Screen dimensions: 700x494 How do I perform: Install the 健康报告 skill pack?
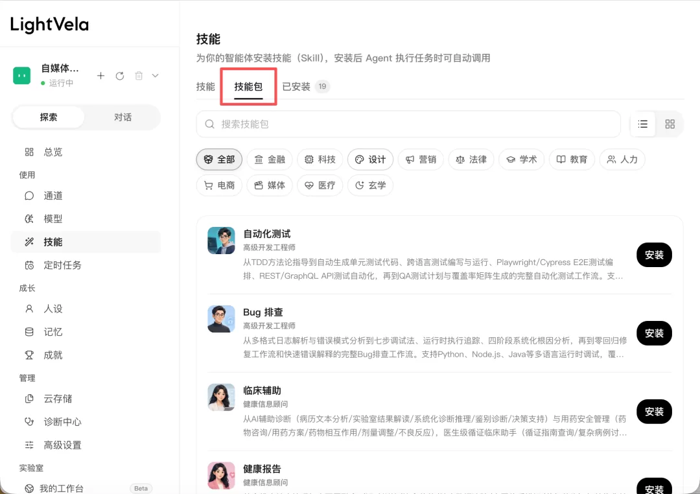pyautogui.click(x=654, y=487)
